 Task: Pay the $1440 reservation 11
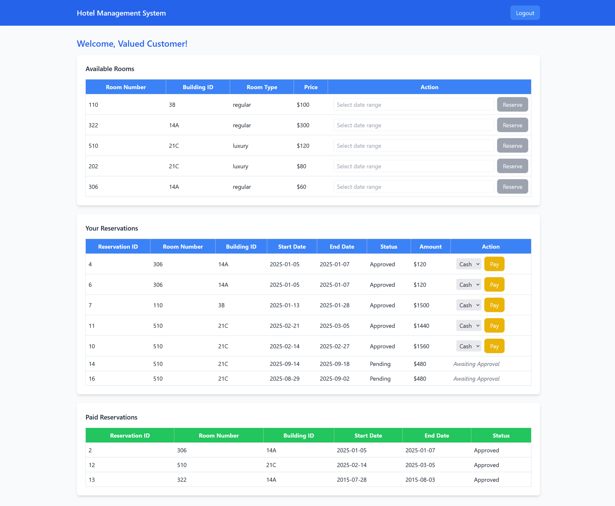pyautogui.click(x=494, y=326)
